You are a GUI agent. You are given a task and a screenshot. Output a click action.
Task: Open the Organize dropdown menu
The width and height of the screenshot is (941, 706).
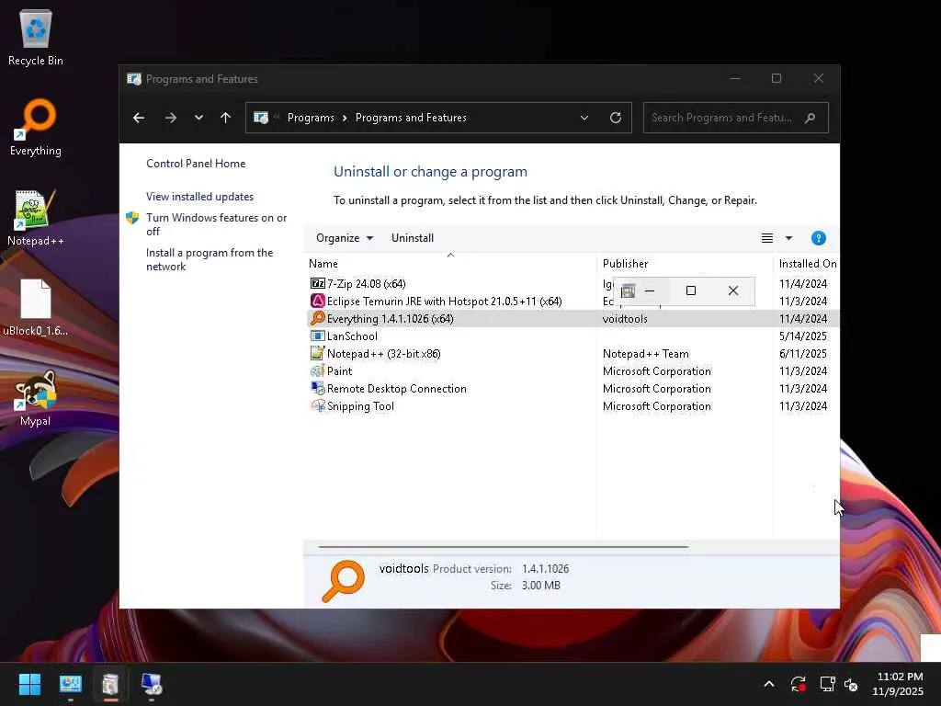pos(345,238)
